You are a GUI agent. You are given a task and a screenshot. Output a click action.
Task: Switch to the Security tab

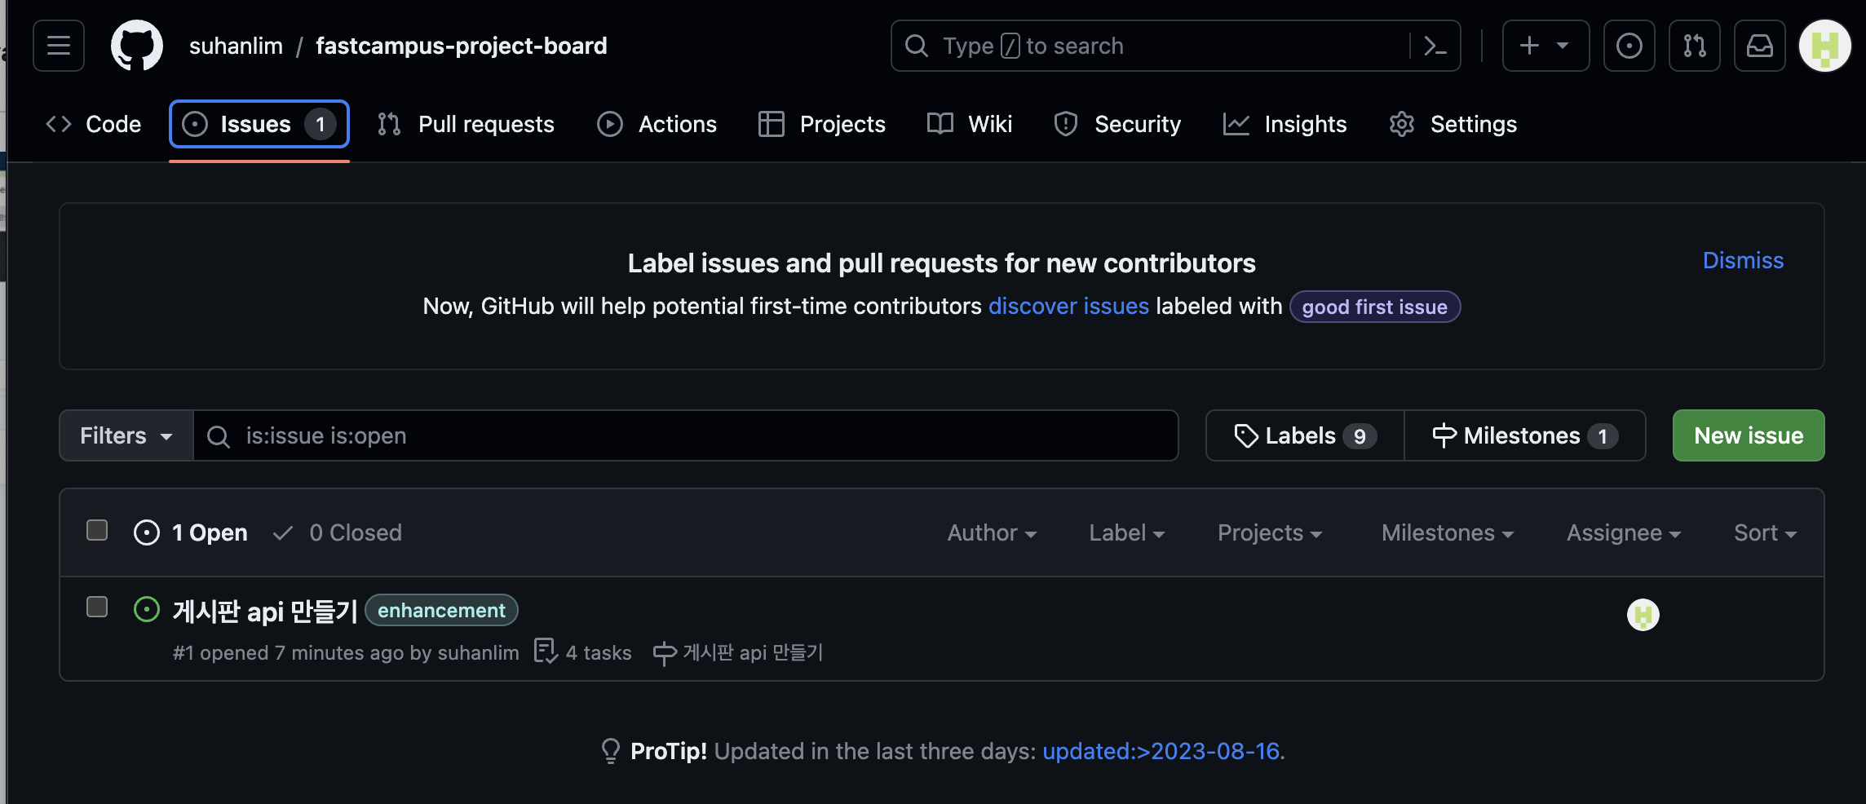1117,124
